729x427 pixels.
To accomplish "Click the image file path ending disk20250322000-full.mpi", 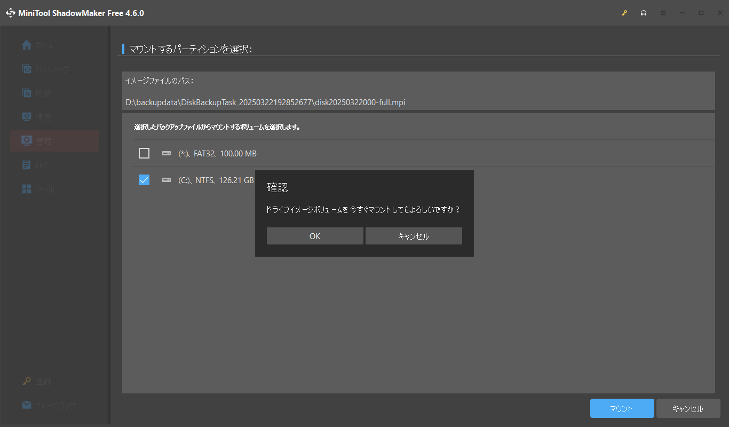I will click(266, 102).
